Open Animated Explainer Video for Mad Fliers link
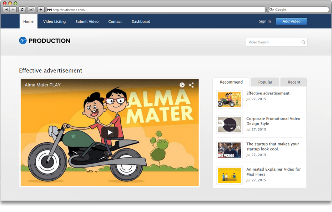 [273, 172]
